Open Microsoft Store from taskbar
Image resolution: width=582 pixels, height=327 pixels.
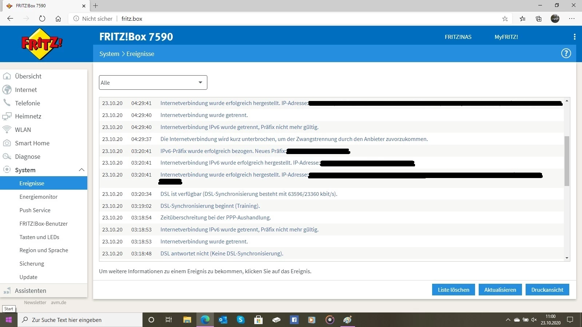[258, 320]
